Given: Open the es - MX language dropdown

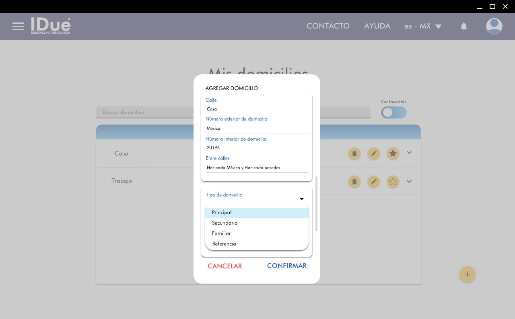Looking at the screenshot, I should [423, 27].
